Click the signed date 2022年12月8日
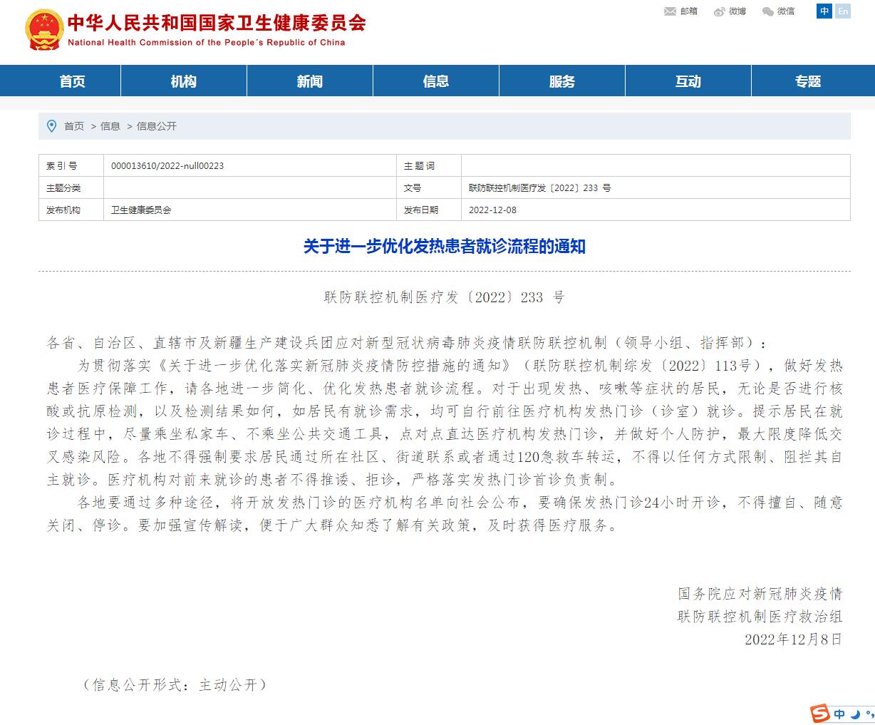The image size is (875, 725). (793, 639)
